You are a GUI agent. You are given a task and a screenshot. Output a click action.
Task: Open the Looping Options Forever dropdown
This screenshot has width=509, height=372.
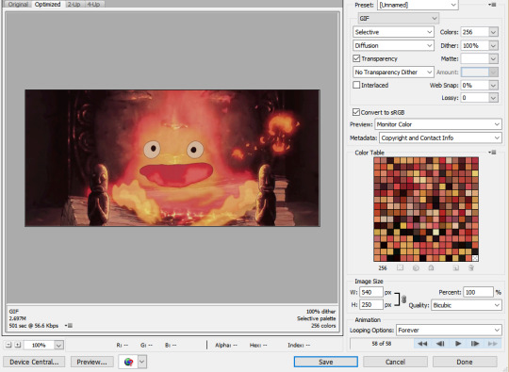pyautogui.click(x=449, y=331)
